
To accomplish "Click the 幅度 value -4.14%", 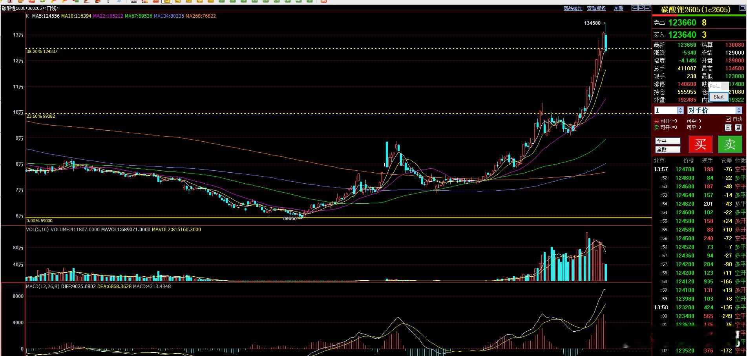I will click(x=688, y=61).
